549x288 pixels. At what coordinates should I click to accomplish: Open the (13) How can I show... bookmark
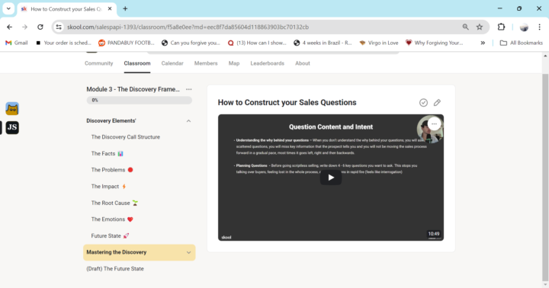[x=257, y=43]
